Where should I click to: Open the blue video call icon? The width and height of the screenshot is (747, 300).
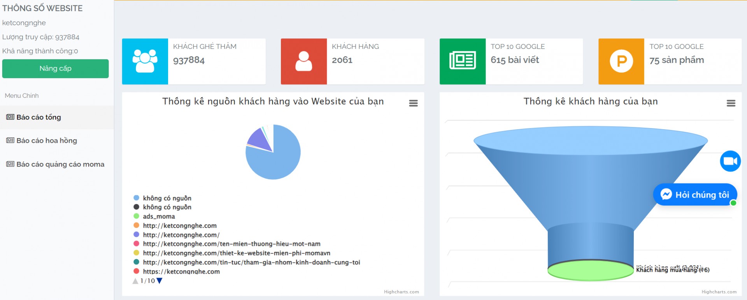730,161
